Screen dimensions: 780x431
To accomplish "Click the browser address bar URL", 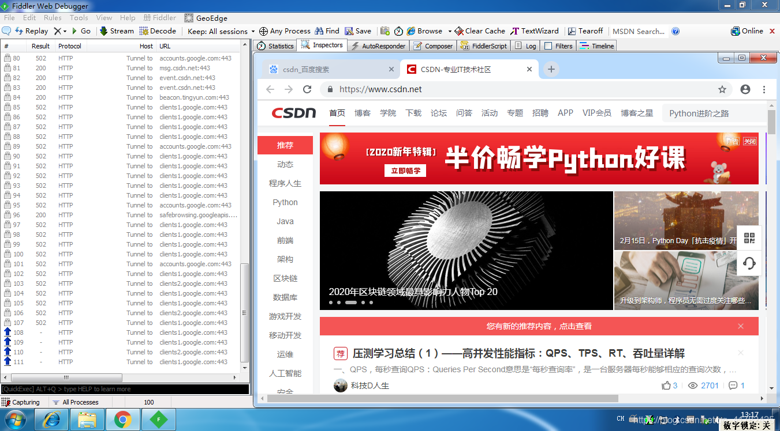I will 380,89.
